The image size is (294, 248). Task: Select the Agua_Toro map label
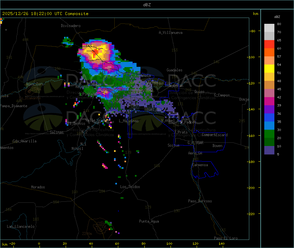35,84
